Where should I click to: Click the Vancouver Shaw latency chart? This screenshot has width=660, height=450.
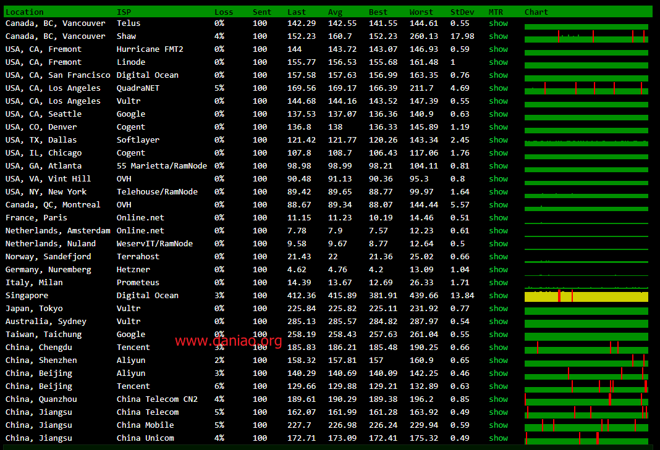click(x=586, y=37)
